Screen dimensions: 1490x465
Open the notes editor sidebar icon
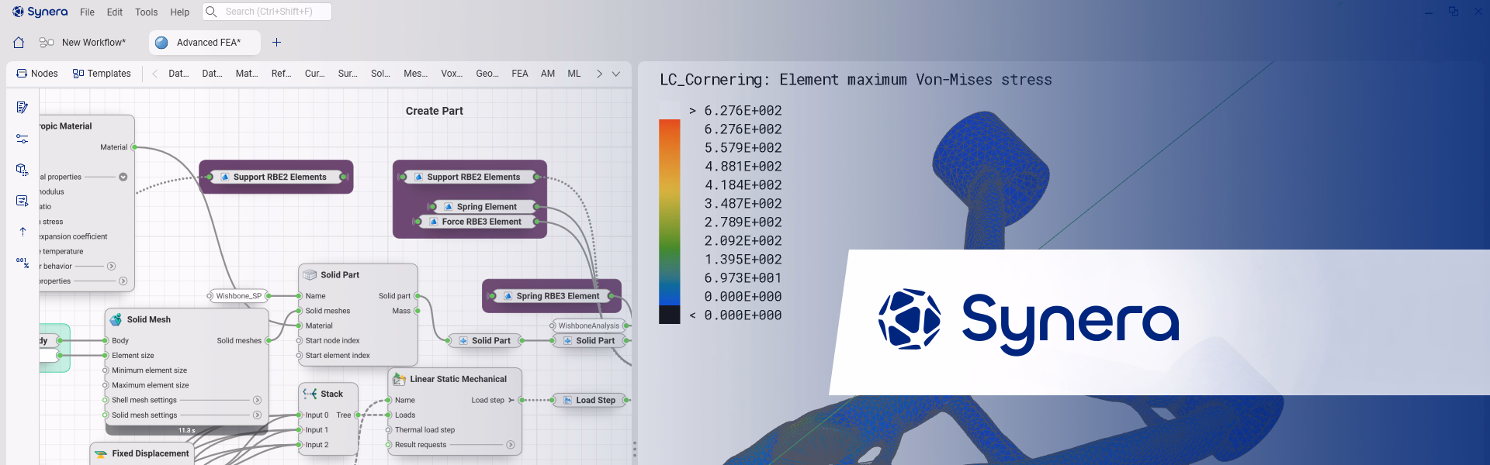pyautogui.click(x=22, y=108)
